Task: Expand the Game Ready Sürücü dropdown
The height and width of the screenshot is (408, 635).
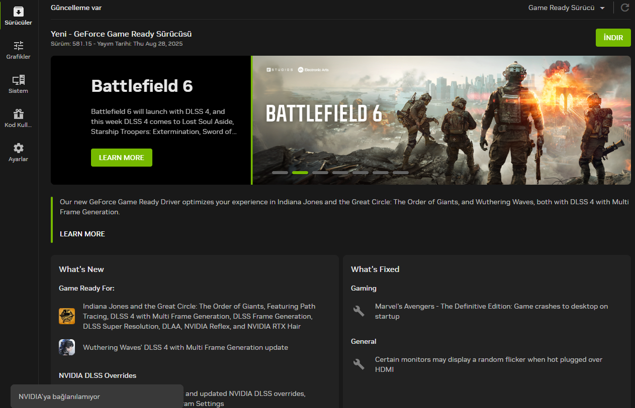Action: pos(566,8)
